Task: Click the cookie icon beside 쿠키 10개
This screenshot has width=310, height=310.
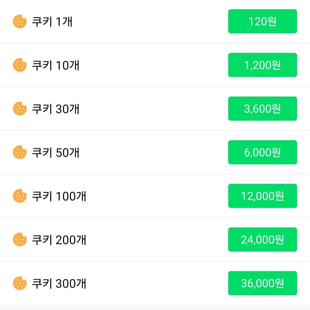Action: click(20, 65)
